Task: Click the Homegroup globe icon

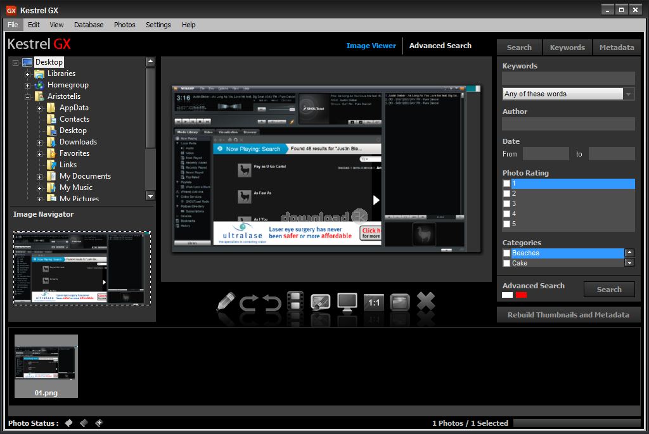Action: (x=39, y=86)
